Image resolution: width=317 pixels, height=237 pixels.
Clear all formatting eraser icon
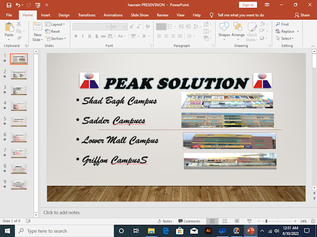coord(148,26)
